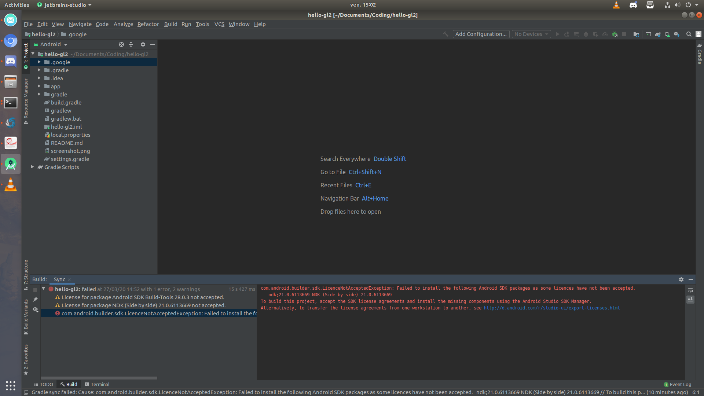Click the Attach Debugger to Android Process icon

pyautogui.click(x=615, y=34)
